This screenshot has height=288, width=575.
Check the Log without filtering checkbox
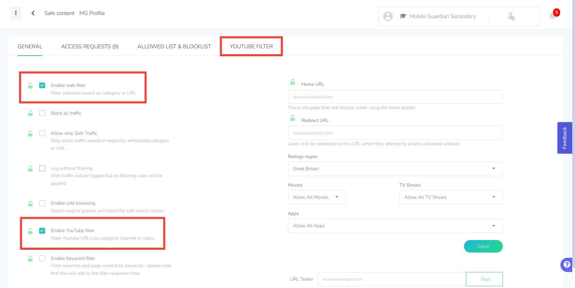42,168
